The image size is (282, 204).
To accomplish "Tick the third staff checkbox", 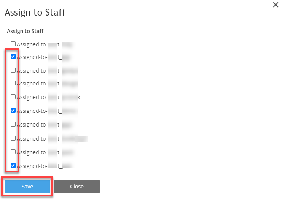I will [13, 70].
